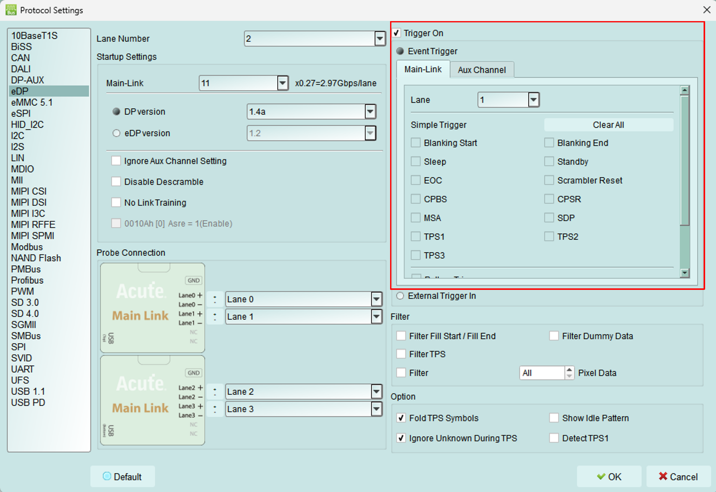Select External Trigger In radio button
The width and height of the screenshot is (716, 492).
[400, 296]
